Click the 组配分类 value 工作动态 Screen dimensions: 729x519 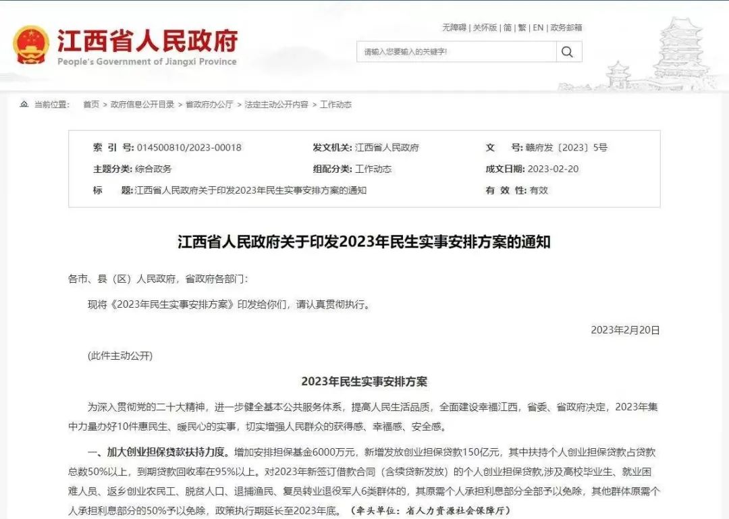373,169
